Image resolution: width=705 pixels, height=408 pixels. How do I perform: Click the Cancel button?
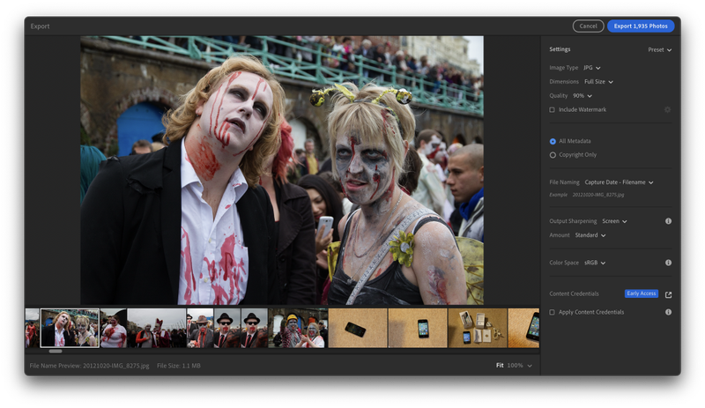pos(588,26)
